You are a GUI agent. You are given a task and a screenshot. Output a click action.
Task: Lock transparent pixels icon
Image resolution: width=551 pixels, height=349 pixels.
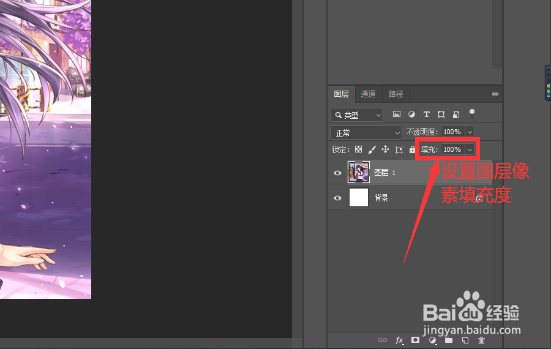pos(358,149)
